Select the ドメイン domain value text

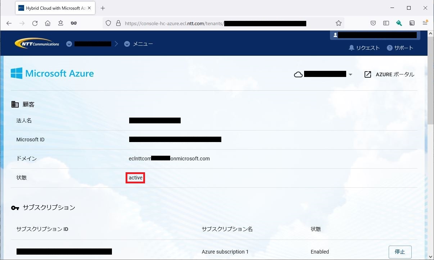click(169, 159)
